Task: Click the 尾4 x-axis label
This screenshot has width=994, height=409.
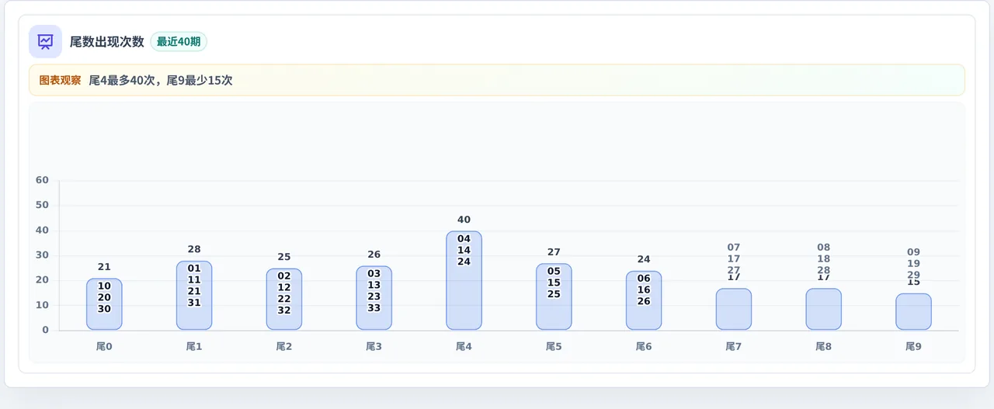Action: tap(464, 347)
